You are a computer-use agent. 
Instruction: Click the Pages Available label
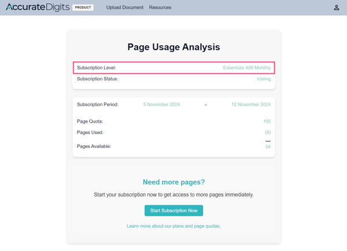pyautogui.click(x=94, y=146)
